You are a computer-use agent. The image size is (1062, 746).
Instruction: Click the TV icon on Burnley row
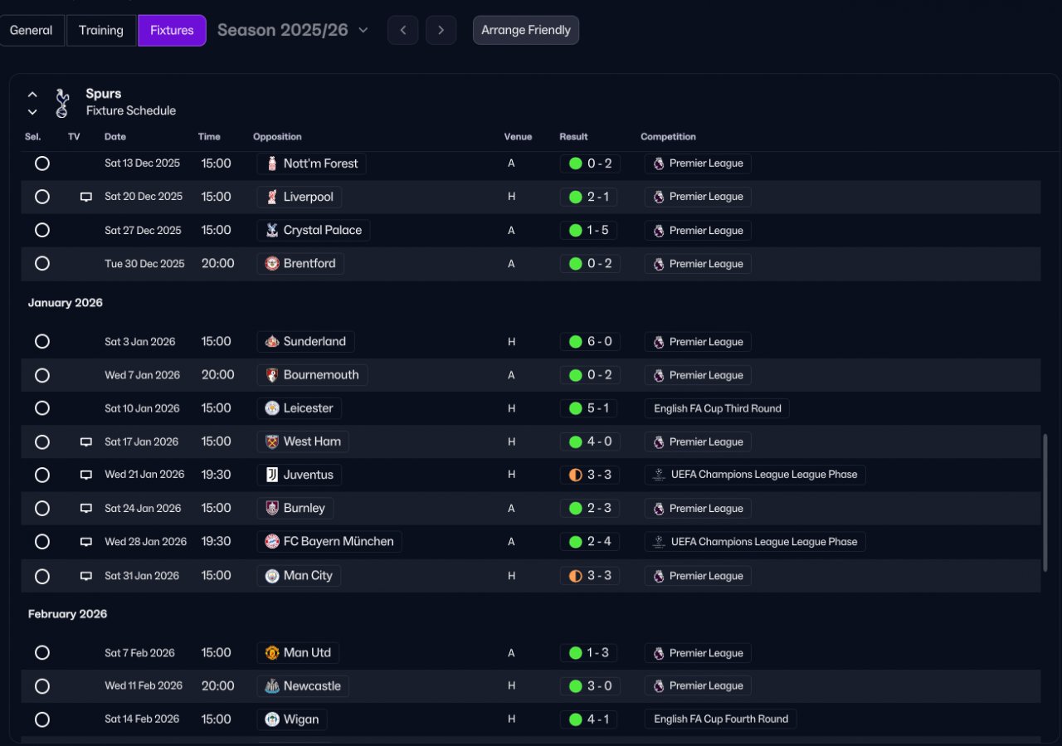pyautogui.click(x=85, y=509)
